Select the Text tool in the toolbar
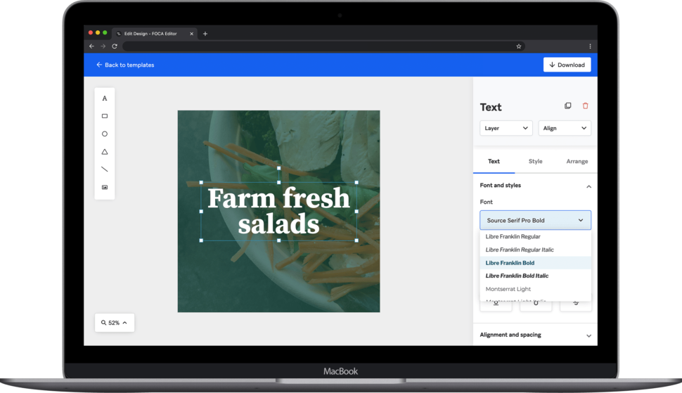Viewport: 682px width, 393px height. tap(104, 98)
